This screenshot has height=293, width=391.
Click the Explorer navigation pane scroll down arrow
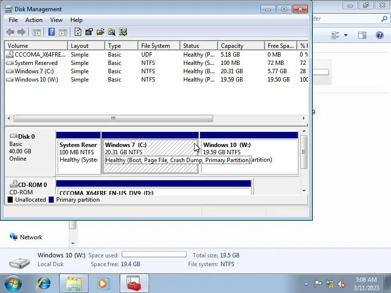73,243
